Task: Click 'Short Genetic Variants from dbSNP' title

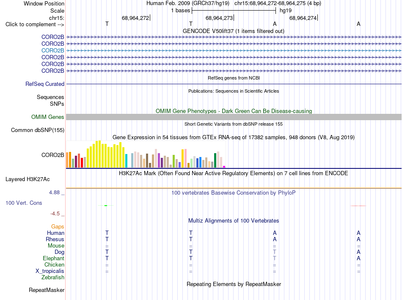Action: 234,124
